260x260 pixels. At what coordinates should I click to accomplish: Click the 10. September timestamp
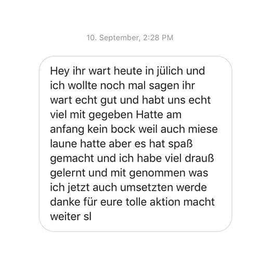129,38
